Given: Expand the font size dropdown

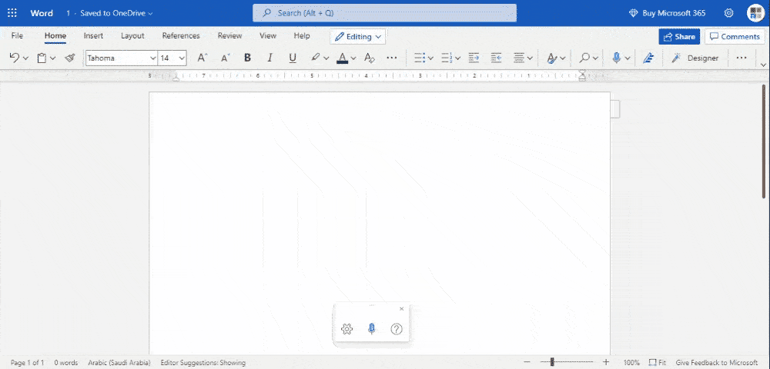Looking at the screenshot, I should pyautogui.click(x=182, y=58).
